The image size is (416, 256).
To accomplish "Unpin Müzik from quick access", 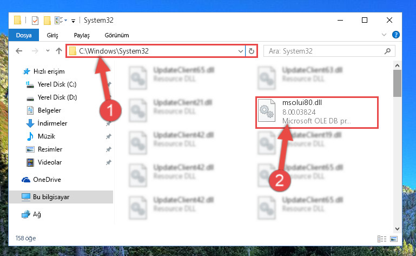I will (109, 136).
